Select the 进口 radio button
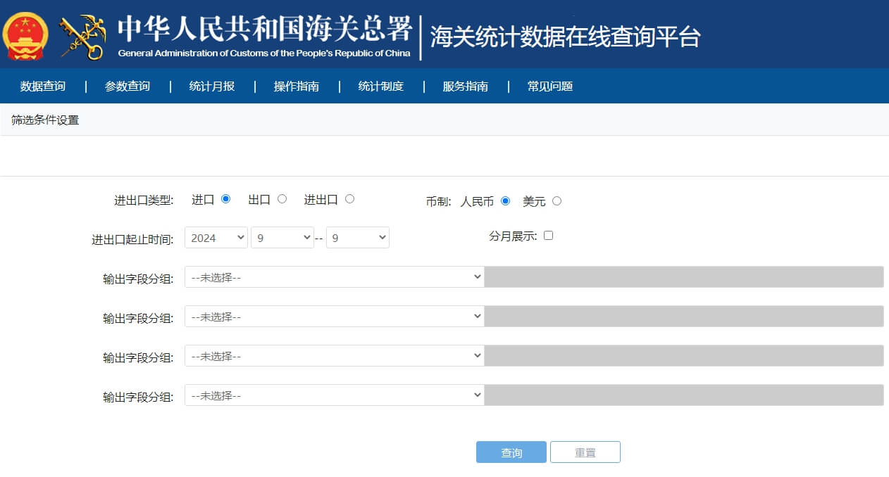889x477 pixels. click(x=225, y=199)
